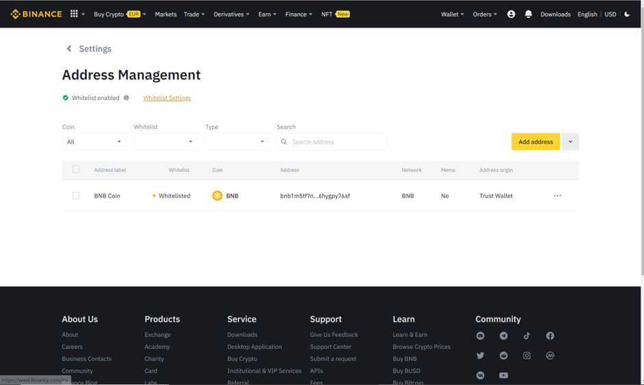Open the notifications bell
Screen dimensions: 644x385
pyautogui.click(x=528, y=14)
